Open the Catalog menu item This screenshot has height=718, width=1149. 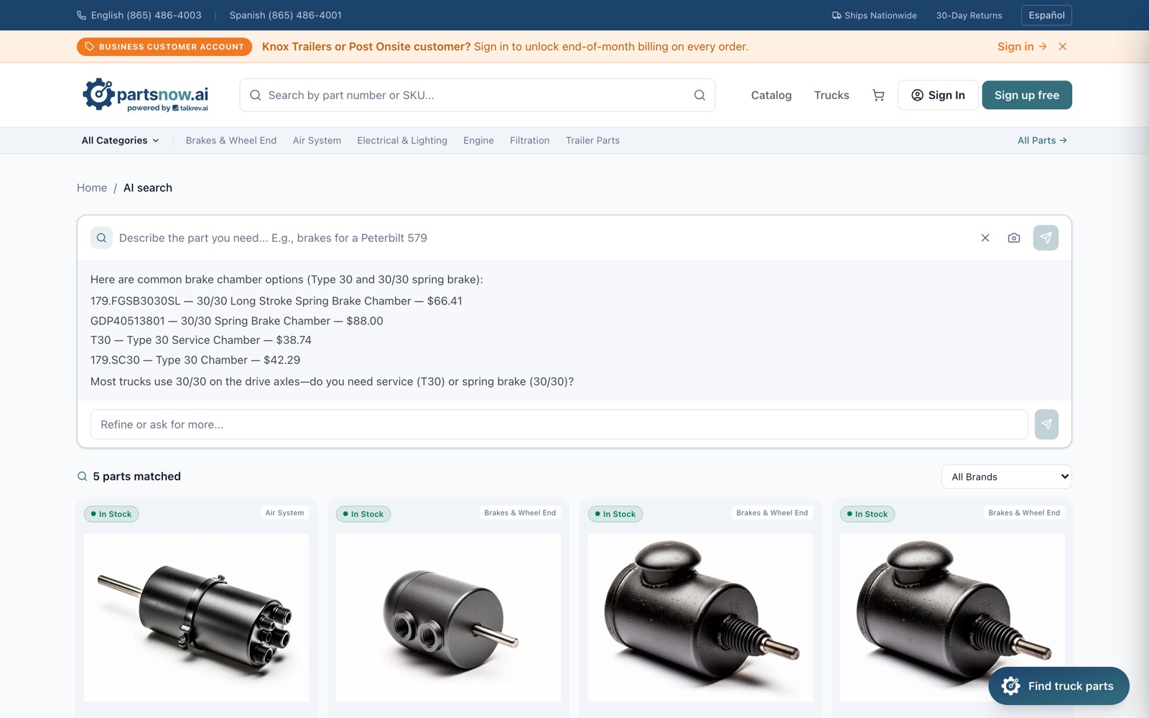coord(771,95)
